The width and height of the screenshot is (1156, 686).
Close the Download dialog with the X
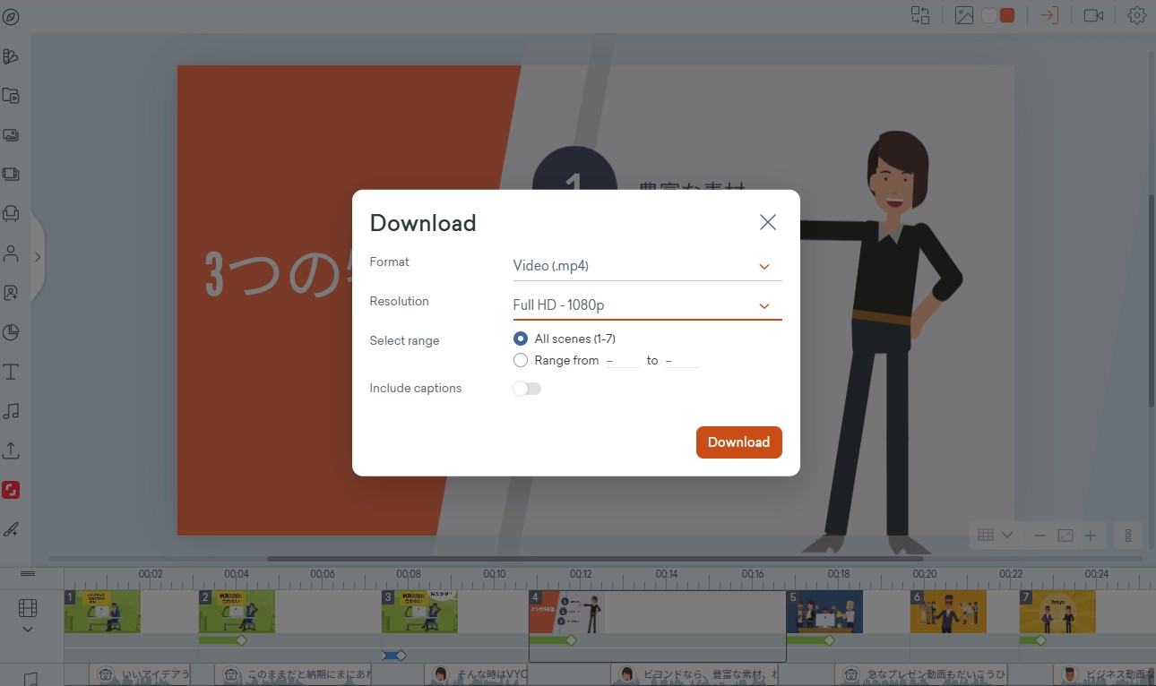pos(768,222)
